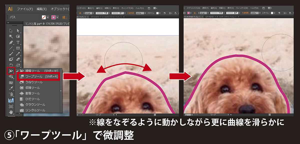Open fill swatch dropdown arrow in left control bar
This screenshot has height=144, width=300.
[x=48, y=17]
